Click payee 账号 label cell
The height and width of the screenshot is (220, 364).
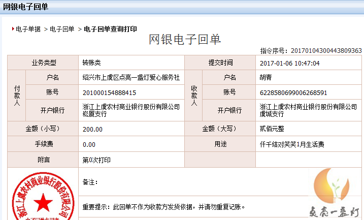pyautogui.click(x=229, y=92)
